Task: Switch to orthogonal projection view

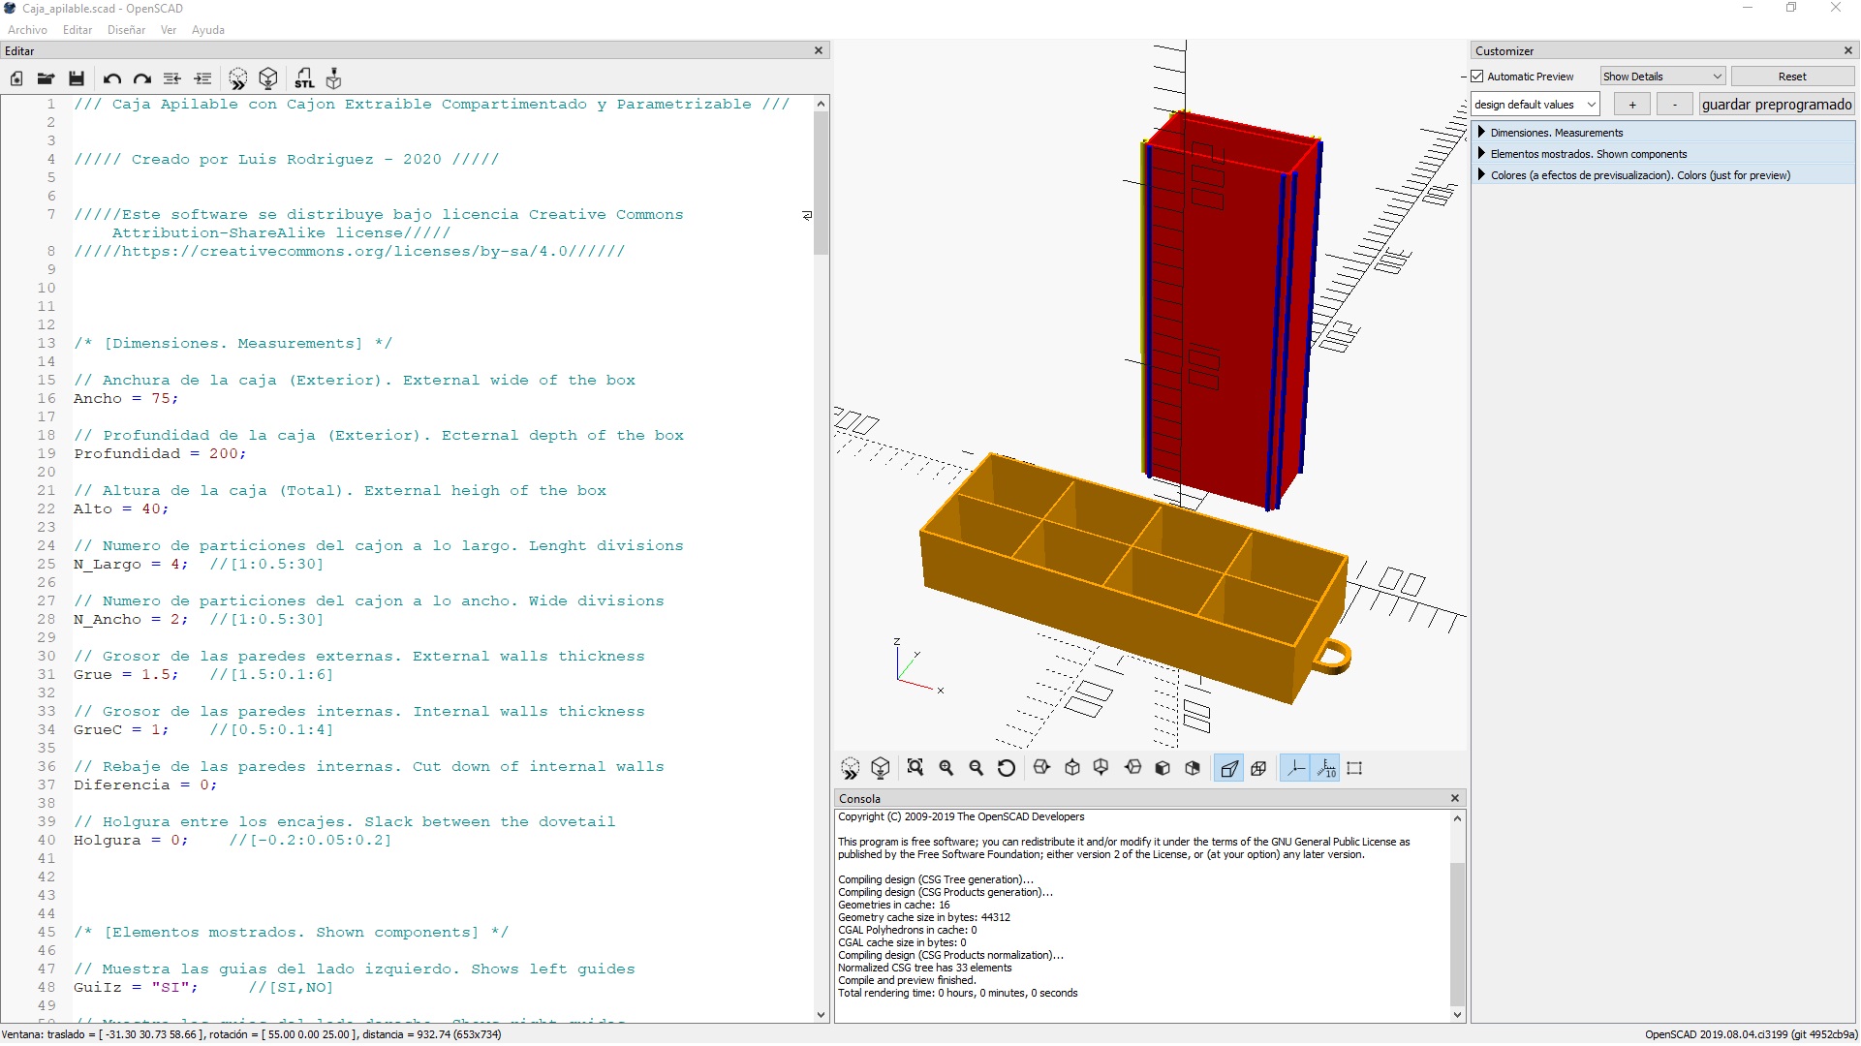Action: [x=1258, y=768]
